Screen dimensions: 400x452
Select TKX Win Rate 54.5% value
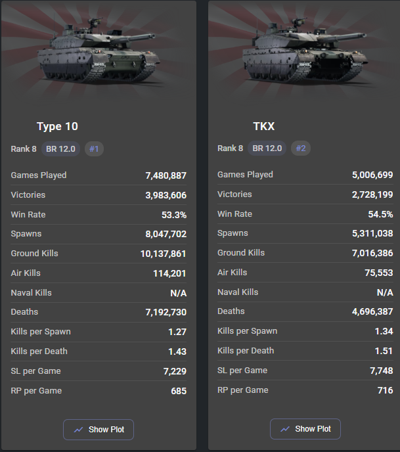(x=380, y=214)
